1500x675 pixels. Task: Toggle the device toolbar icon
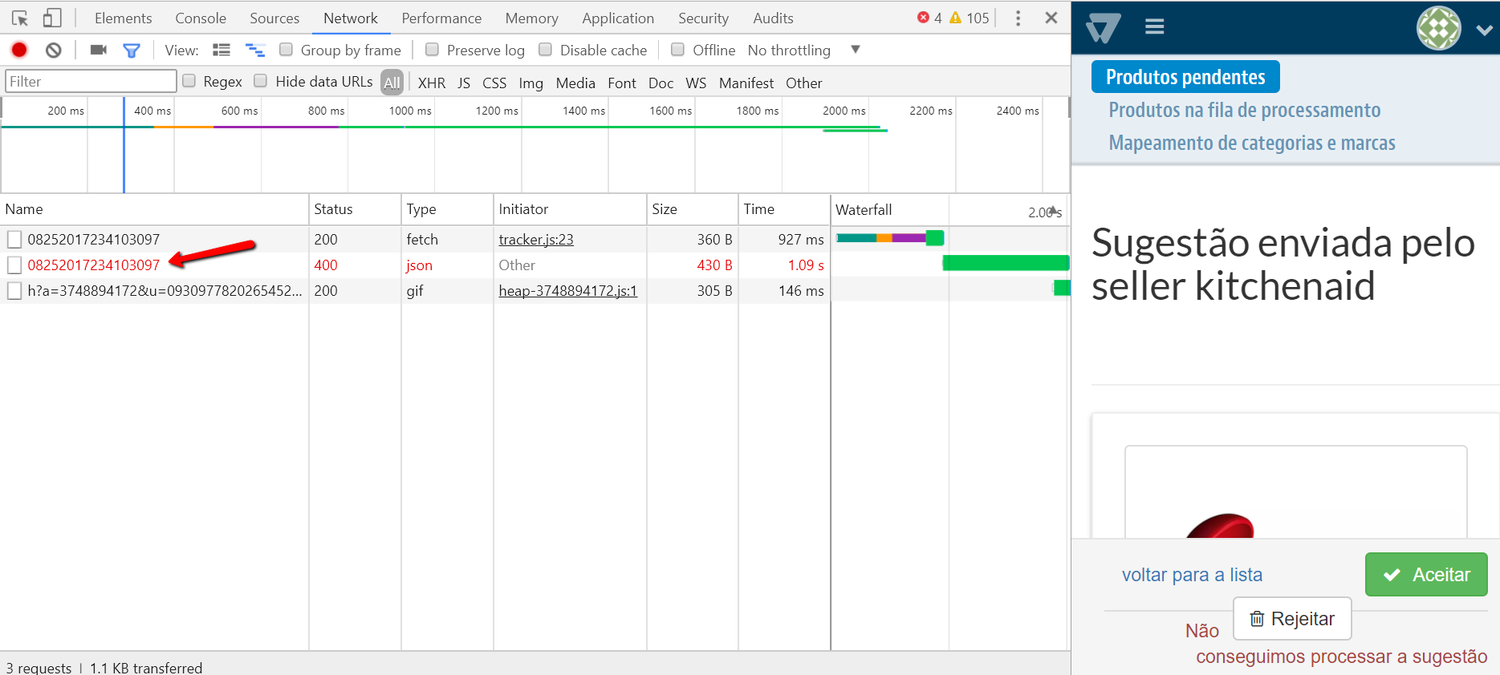[x=52, y=18]
